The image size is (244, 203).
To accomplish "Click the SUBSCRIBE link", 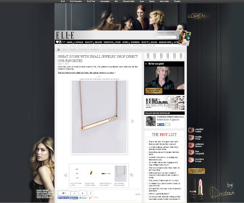I will (170, 33).
